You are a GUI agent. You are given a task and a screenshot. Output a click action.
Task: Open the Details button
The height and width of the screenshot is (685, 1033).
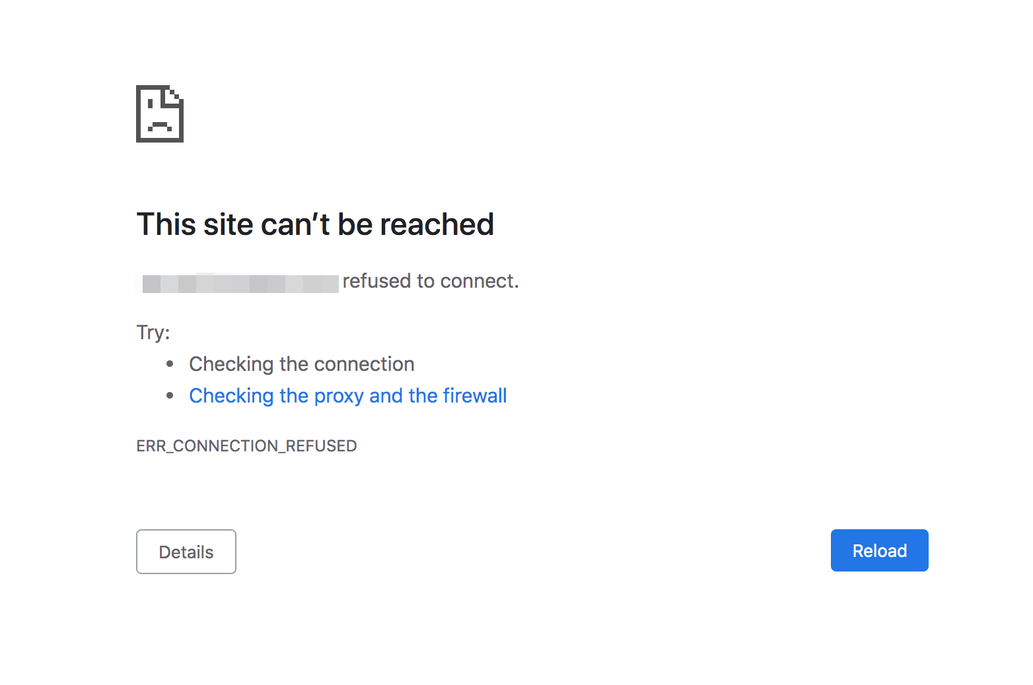pyautogui.click(x=186, y=552)
